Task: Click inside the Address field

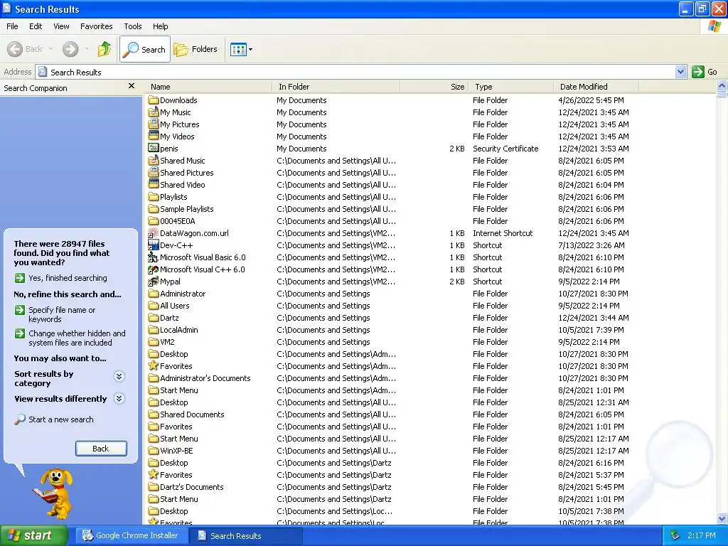Action: coord(355,72)
